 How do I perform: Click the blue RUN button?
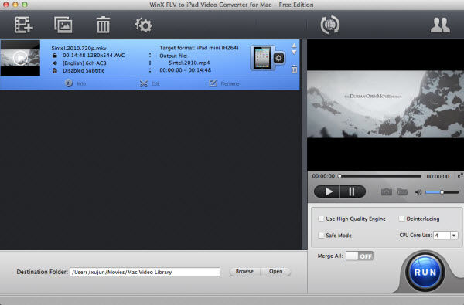pyautogui.click(x=425, y=272)
